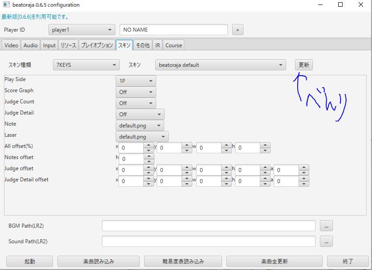Screen dimensions: 372x270
Task: Click the 楽曲全更新 button
Action: point(274,262)
